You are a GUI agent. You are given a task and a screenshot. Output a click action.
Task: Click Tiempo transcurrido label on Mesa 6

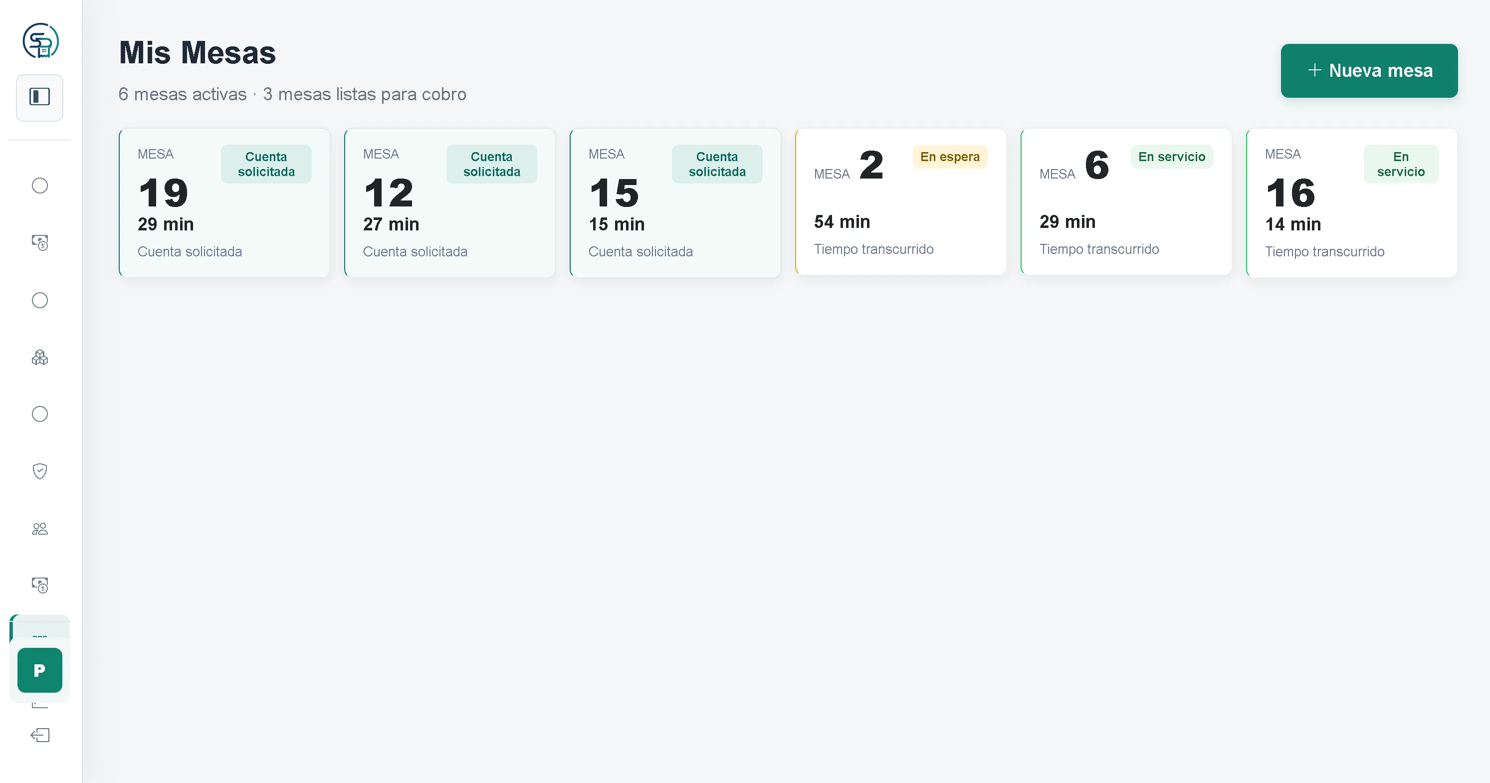(x=1099, y=249)
